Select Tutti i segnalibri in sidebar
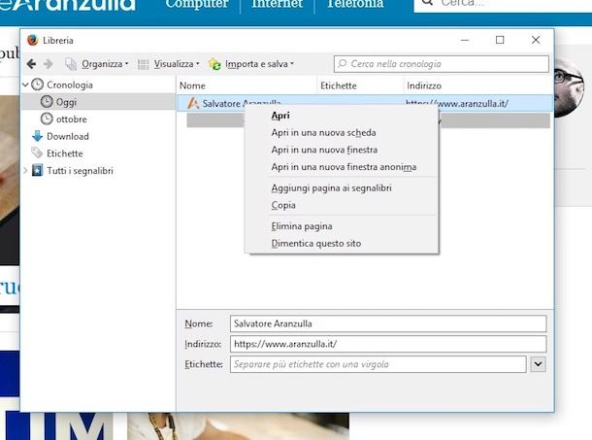This screenshot has width=592, height=440. click(80, 171)
